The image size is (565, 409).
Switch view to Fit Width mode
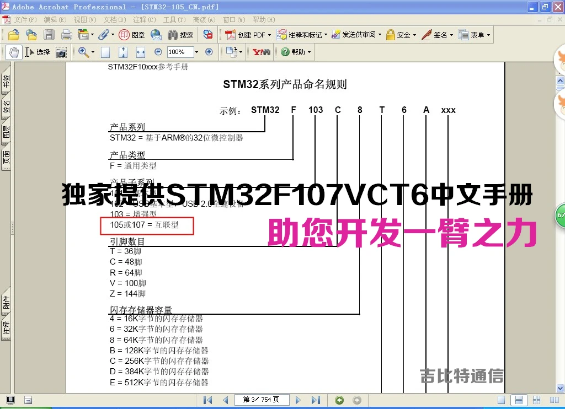(140, 52)
